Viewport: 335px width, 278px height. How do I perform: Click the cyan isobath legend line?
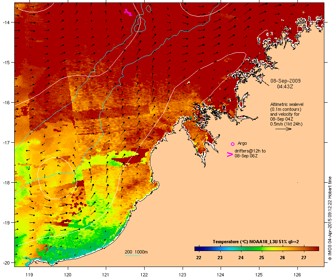pos(132,256)
